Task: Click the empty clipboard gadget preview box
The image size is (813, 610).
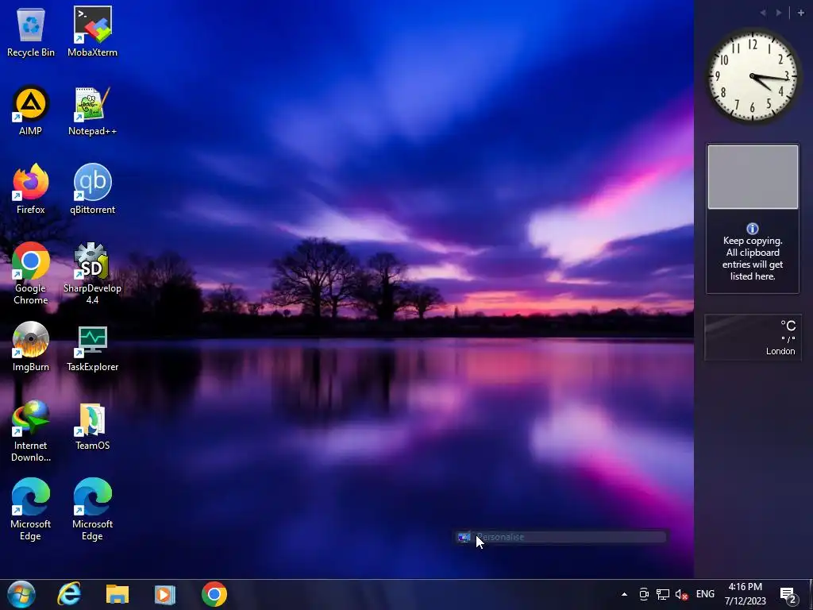Action: pos(753,177)
